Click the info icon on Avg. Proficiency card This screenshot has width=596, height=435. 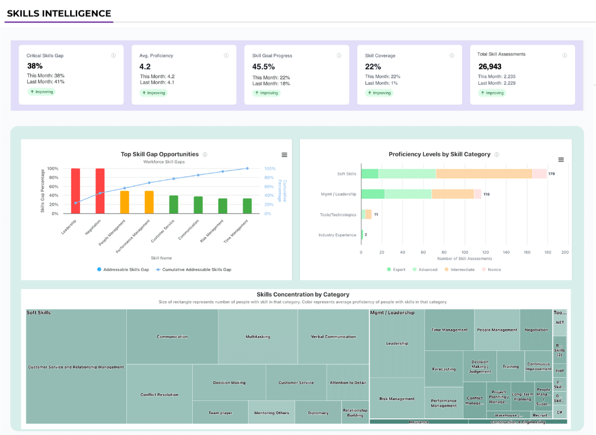[x=227, y=55]
